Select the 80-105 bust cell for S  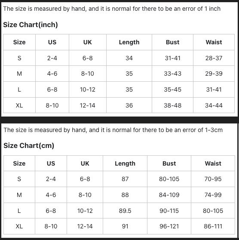[x=169, y=179]
